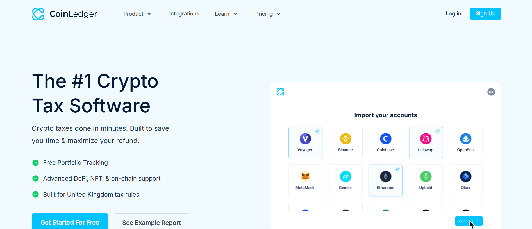Click the green check beside Free Portfolio Tracking
This screenshot has height=229, width=532.
(x=35, y=163)
